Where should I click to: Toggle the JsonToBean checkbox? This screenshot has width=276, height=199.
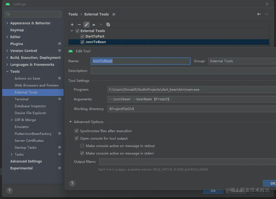pos(82,42)
